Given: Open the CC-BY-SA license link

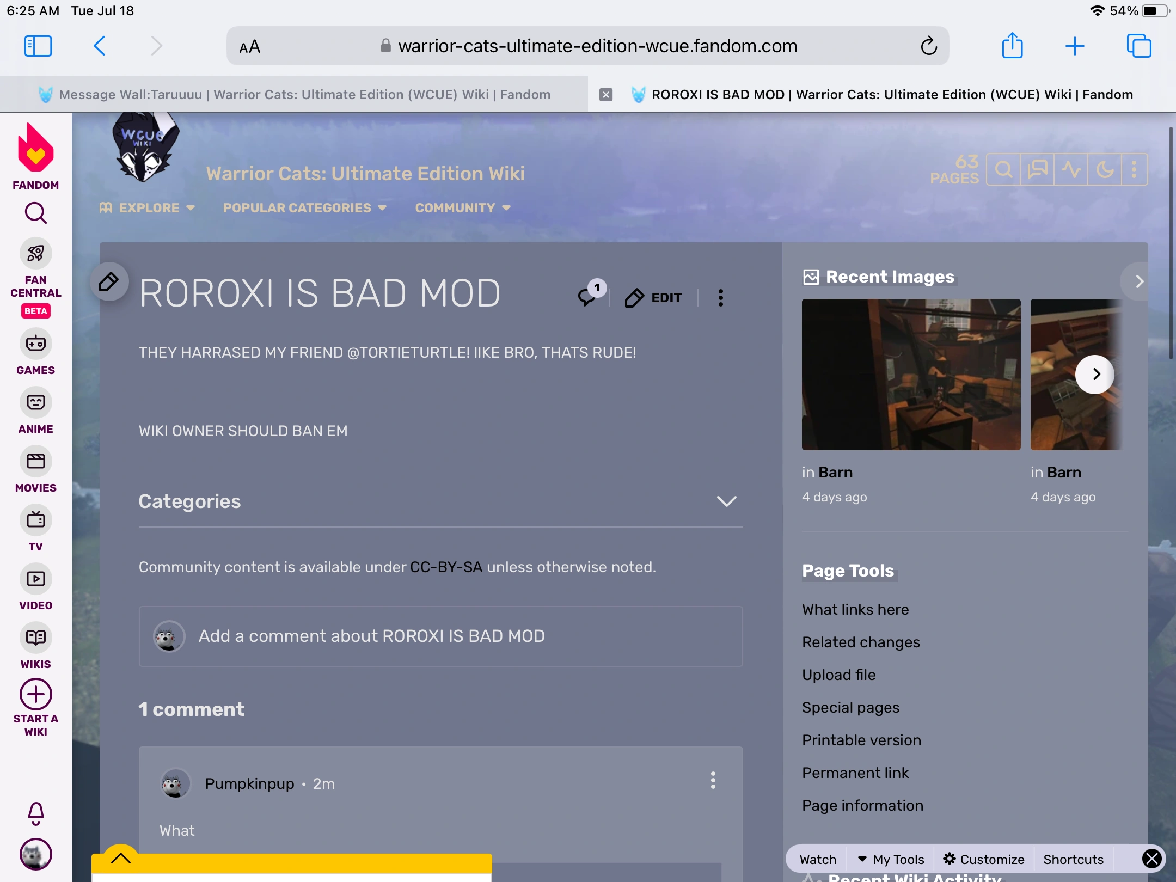Looking at the screenshot, I should [446, 567].
